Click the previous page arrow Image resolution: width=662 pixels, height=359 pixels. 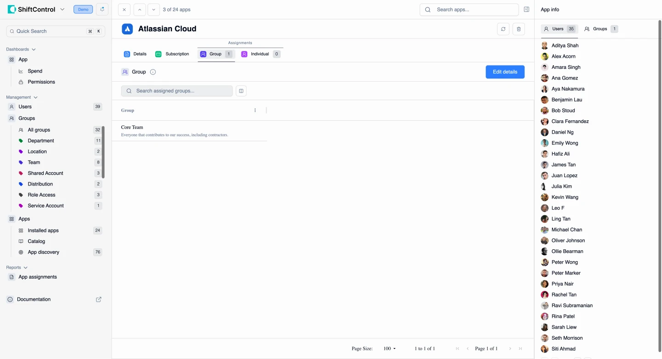[x=468, y=348]
